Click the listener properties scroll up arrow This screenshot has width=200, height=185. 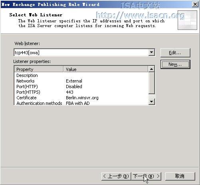coord(151,69)
